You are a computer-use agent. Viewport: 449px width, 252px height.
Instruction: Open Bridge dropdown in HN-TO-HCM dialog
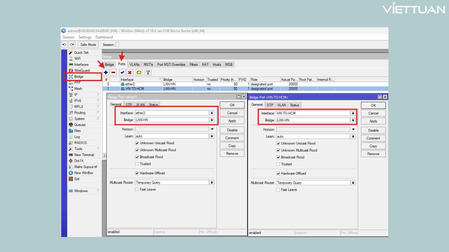coord(353,120)
